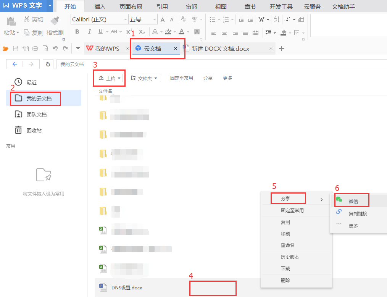387x297 pixels.
Task: Click the font color A button
Action: coord(182,32)
